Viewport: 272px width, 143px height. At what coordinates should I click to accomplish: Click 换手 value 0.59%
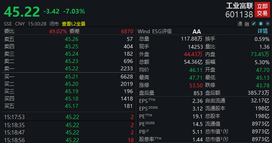[262, 39]
